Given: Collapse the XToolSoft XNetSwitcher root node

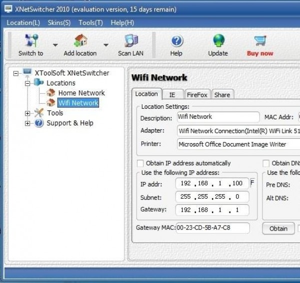Looking at the screenshot, I should (x=16, y=73).
